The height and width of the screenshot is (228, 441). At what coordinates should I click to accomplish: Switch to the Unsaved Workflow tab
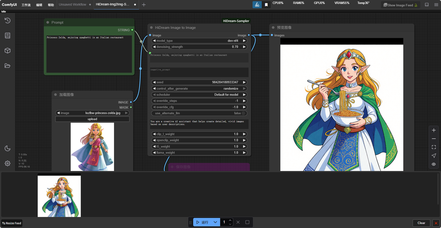coord(72,5)
